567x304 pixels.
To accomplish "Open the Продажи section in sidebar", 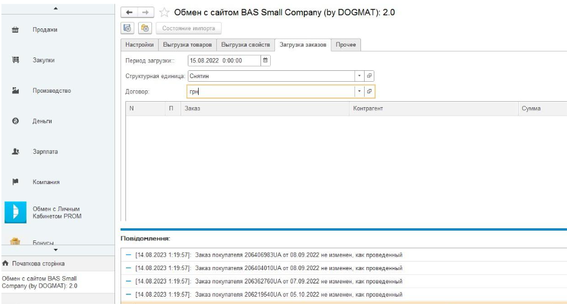I will (45, 30).
